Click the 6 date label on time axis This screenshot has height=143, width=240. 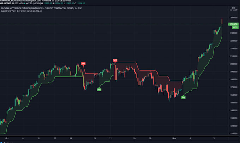[x=23, y=138]
